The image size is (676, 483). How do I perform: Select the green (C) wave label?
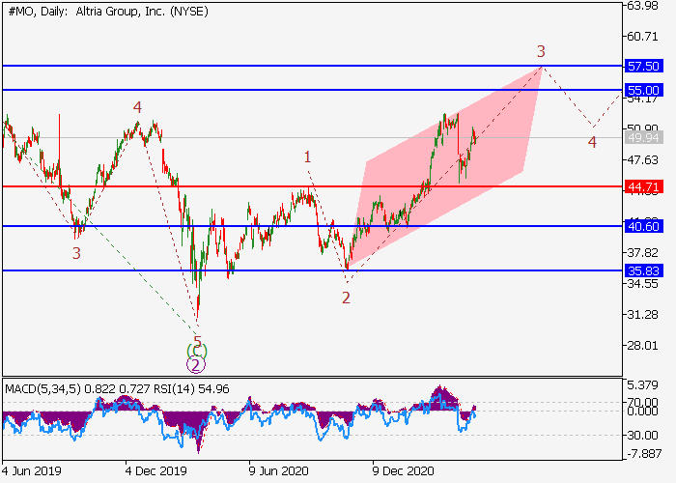197,351
